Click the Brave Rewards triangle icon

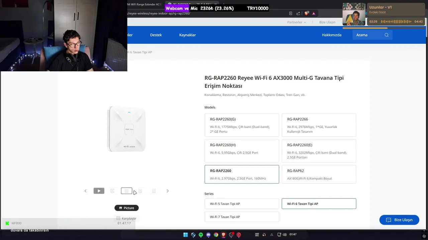click(314, 13)
